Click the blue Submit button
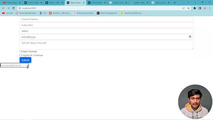Viewport: 213px width, 120px height. 25,60
